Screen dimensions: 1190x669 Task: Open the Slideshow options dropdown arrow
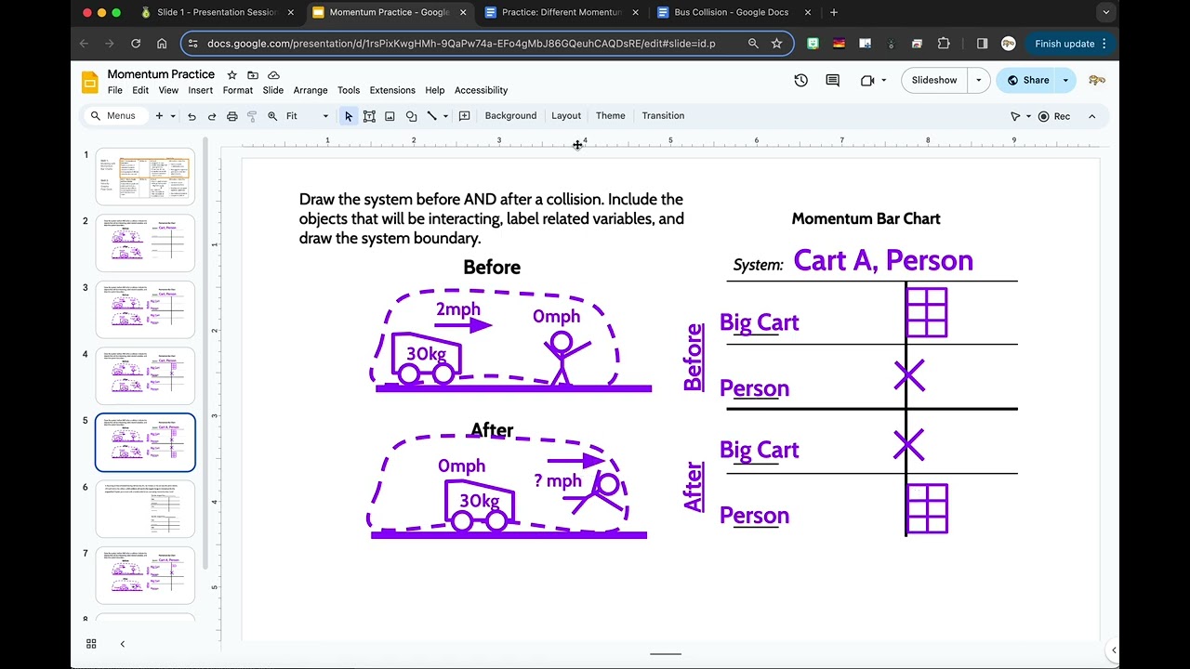[978, 81]
